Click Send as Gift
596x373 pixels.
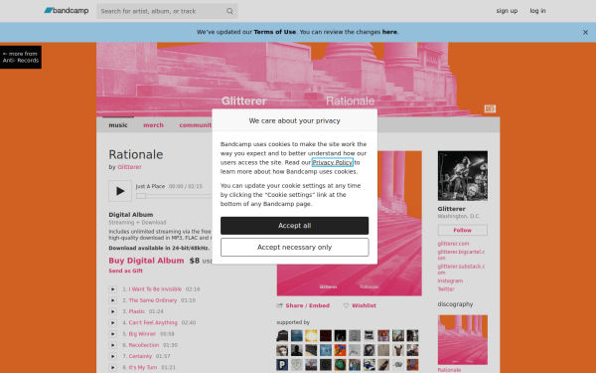click(126, 271)
